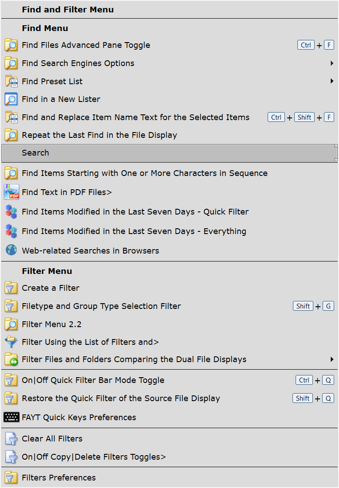339x488 pixels.
Task: Expand the Find Search Engines Options submenu arrow
Action: coord(331,63)
